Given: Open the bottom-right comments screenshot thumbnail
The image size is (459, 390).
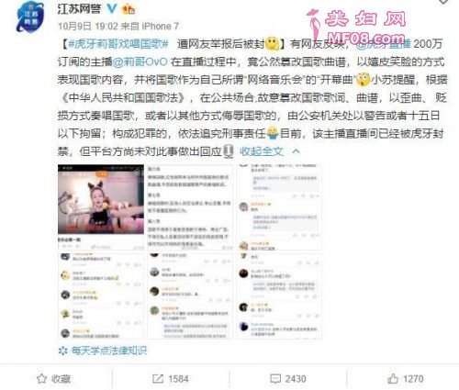Looking at the screenshot, I should (279, 295).
